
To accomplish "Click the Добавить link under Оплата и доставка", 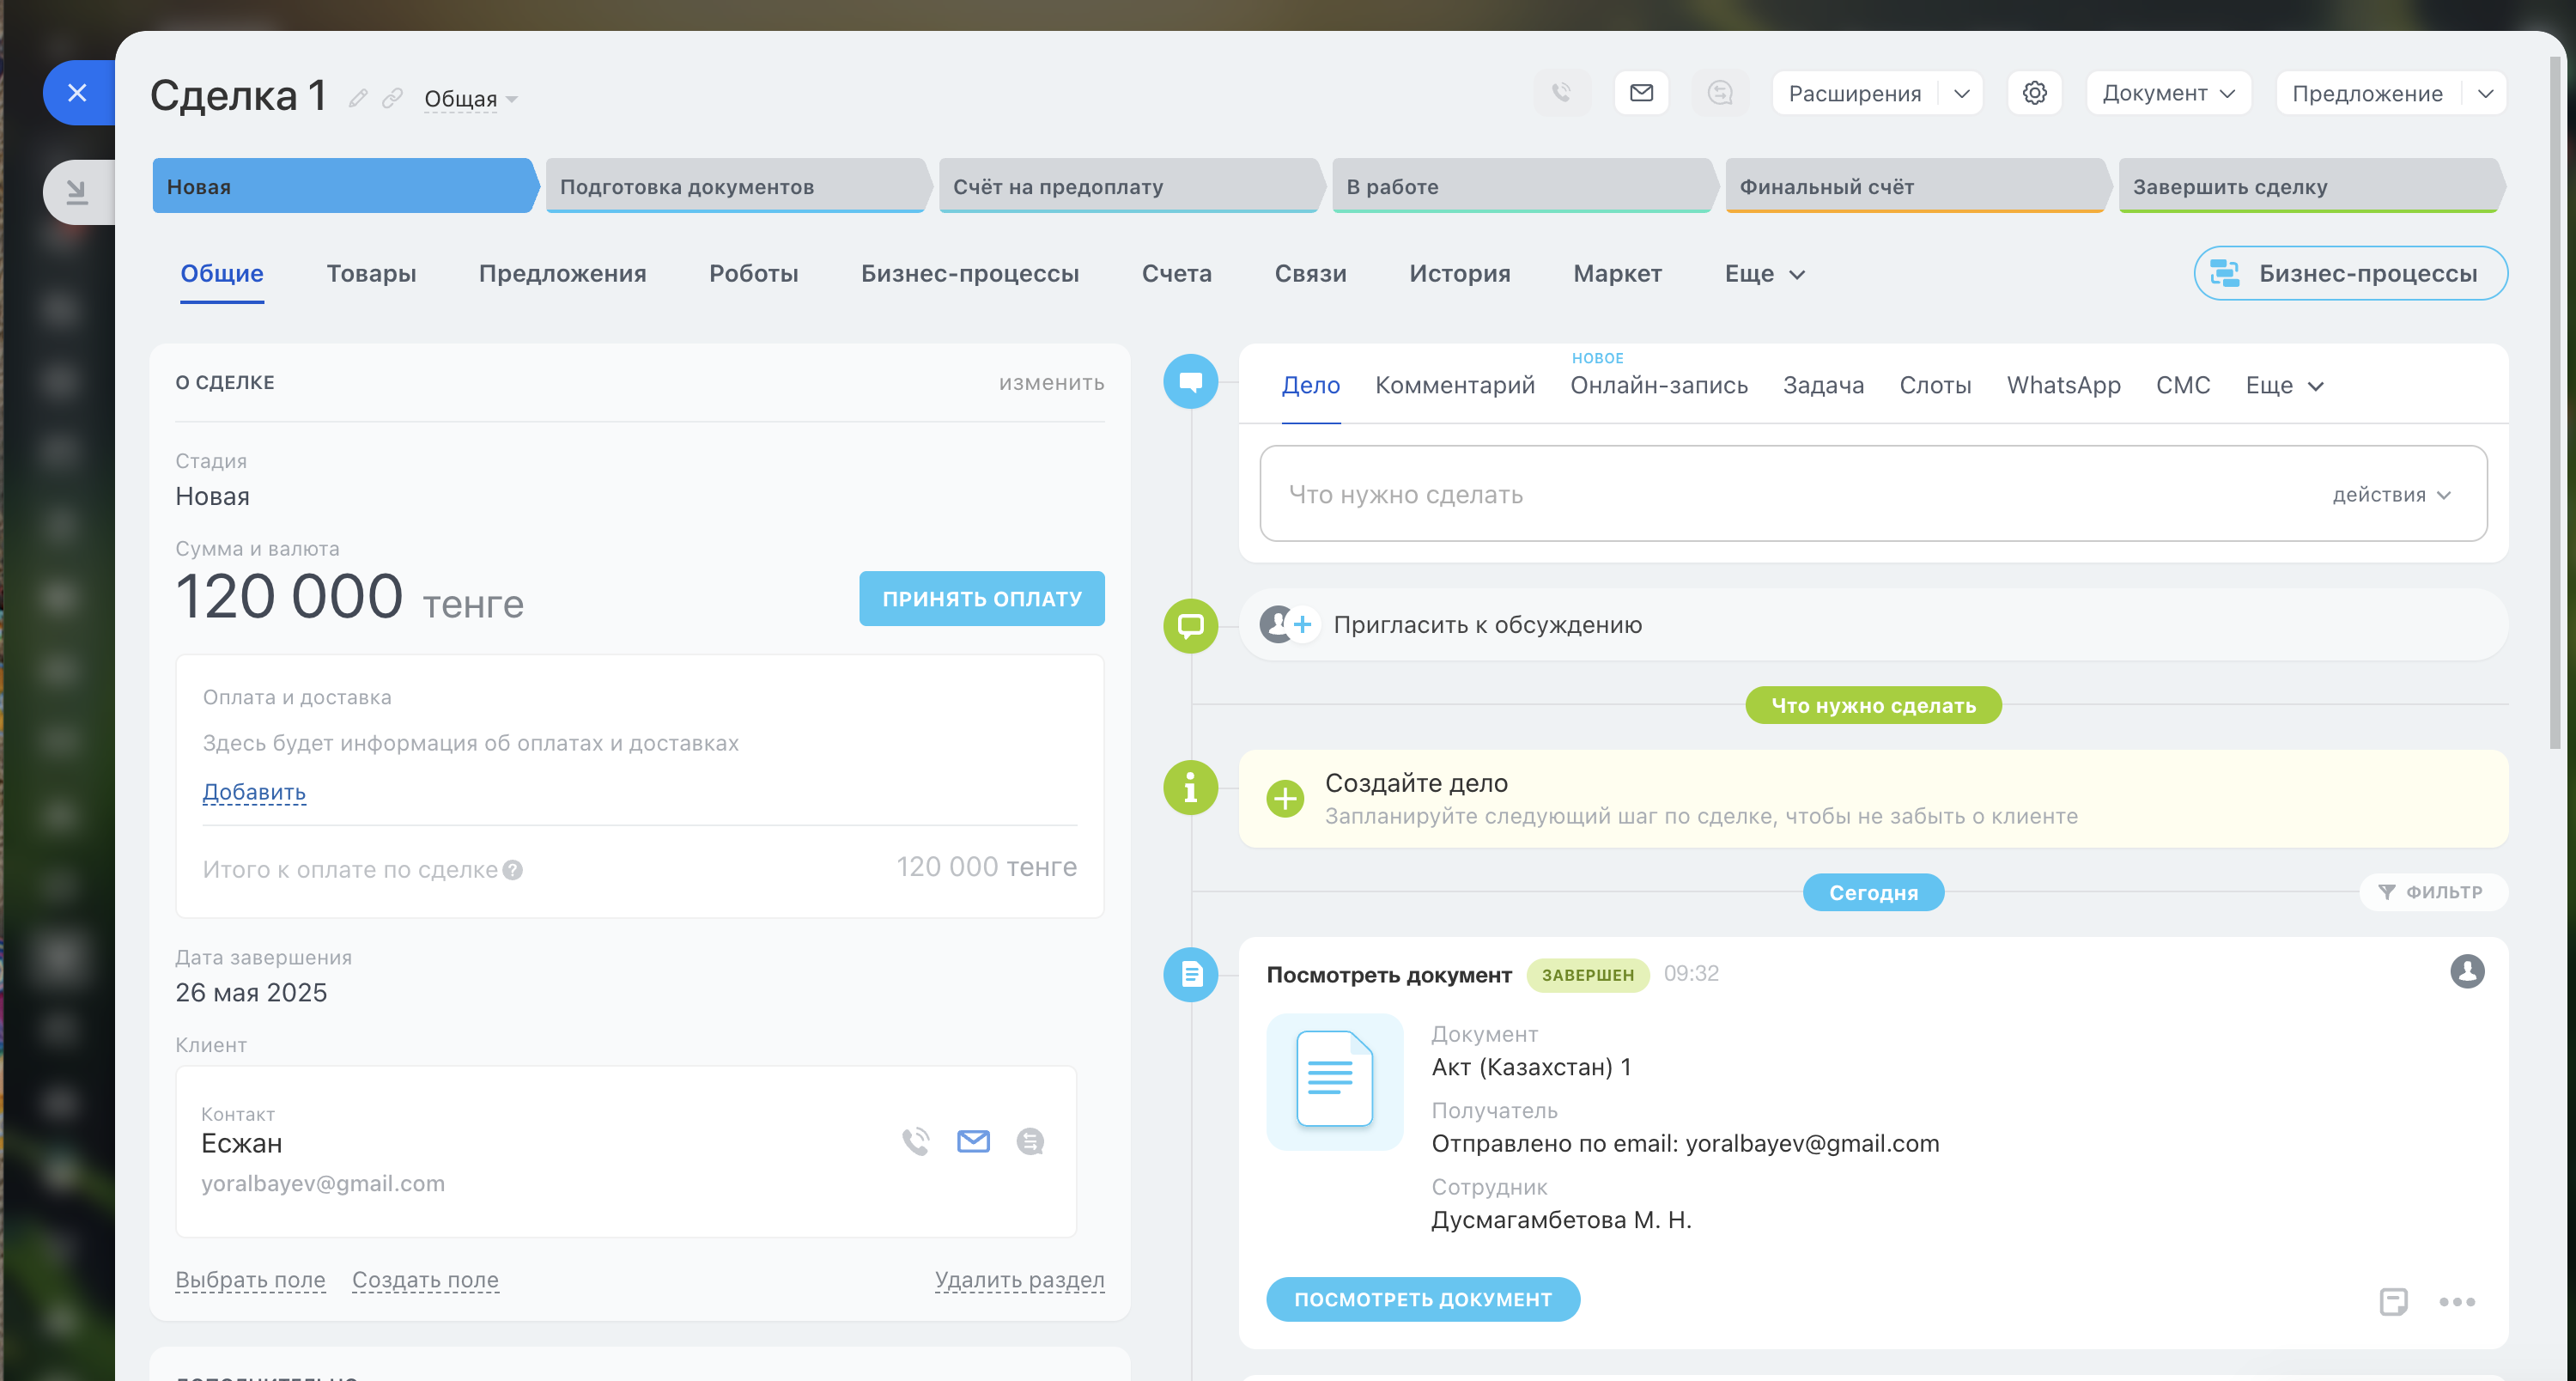I will [x=254, y=792].
